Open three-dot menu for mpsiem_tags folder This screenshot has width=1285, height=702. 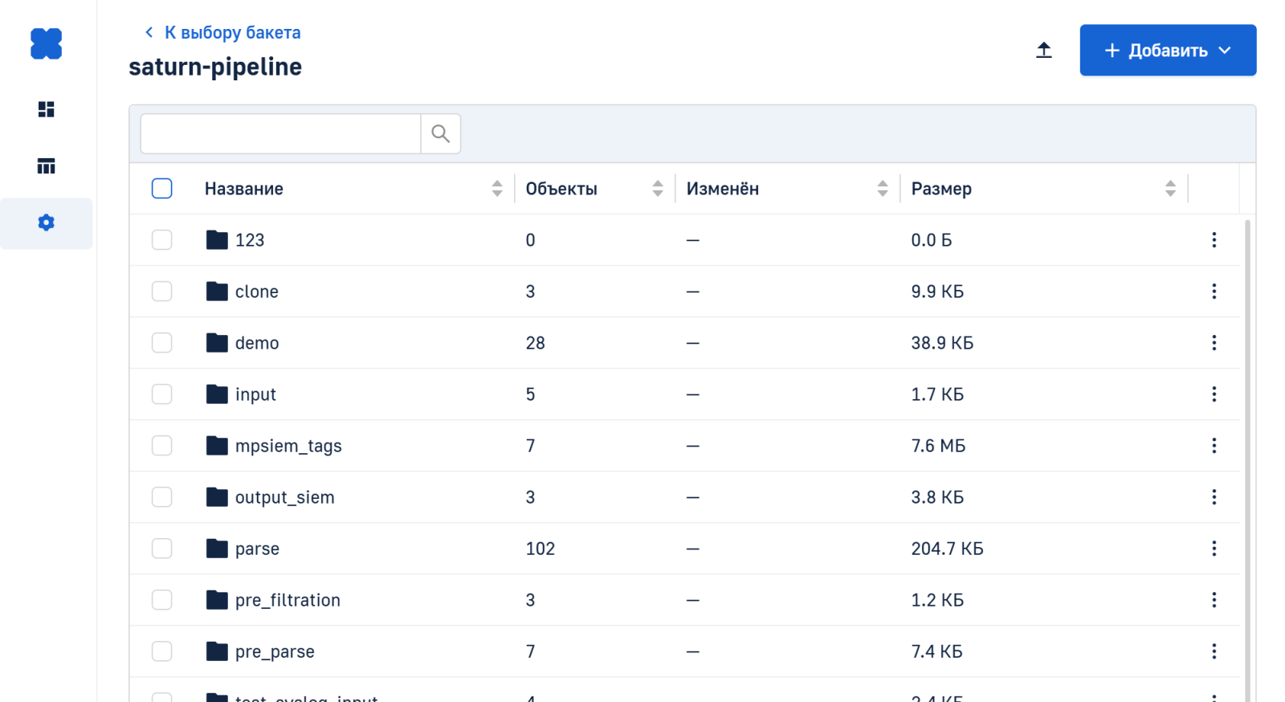pos(1214,446)
